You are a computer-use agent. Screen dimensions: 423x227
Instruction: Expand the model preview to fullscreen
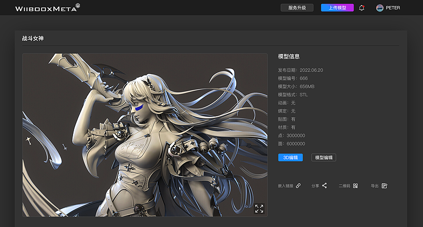pos(259,208)
